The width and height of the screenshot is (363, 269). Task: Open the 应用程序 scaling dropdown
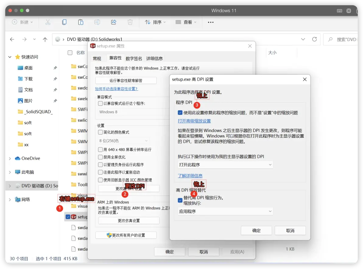(x=225, y=211)
